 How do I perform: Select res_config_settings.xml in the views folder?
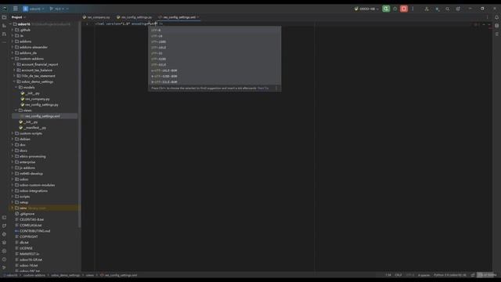pyautogui.click(x=42, y=117)
